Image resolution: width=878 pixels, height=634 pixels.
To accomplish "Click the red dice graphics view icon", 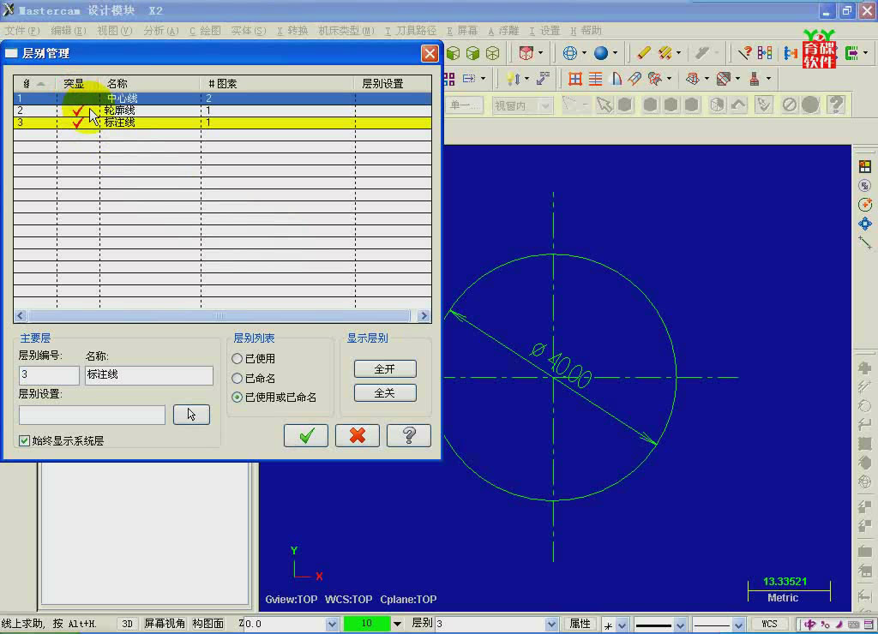I will coord(526,53).
